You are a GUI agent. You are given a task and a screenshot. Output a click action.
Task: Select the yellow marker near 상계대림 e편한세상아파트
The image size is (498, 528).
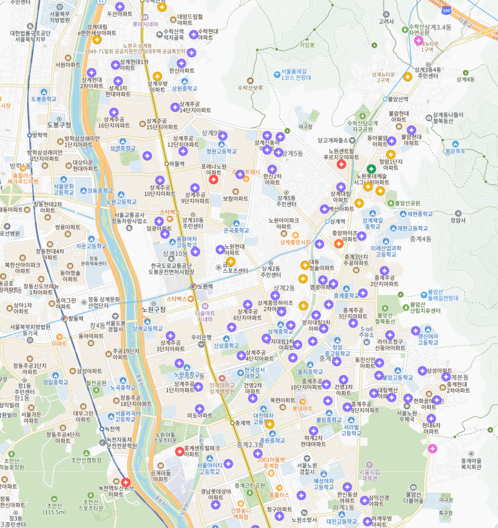[97, 40]
